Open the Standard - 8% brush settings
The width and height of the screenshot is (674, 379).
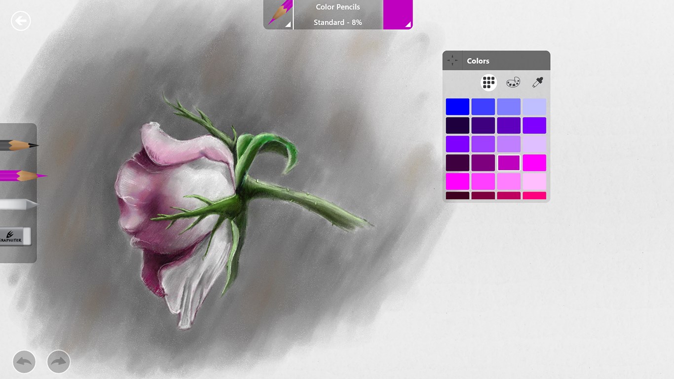(337, 22)
